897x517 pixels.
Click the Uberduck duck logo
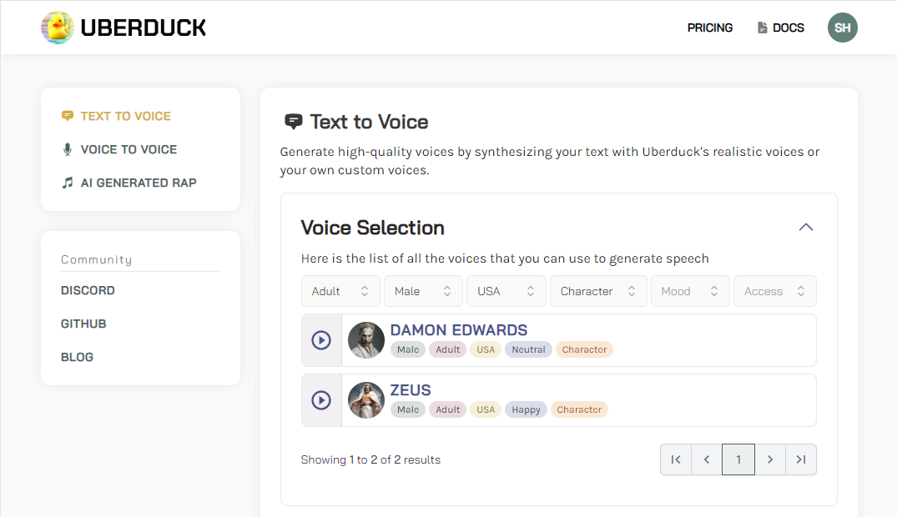coord(57,28)
